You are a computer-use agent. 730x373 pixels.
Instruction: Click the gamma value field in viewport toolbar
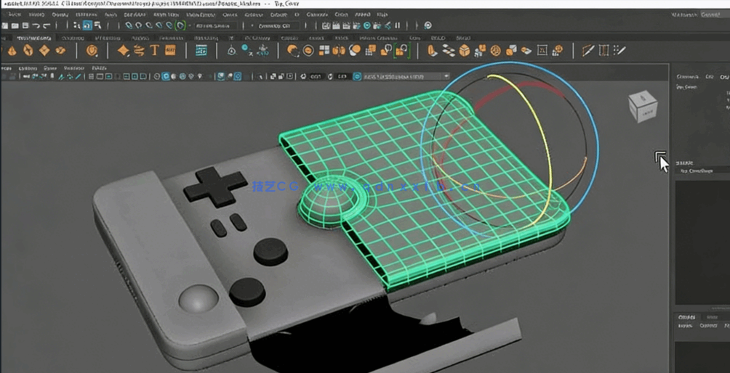[x=340, y=76]
